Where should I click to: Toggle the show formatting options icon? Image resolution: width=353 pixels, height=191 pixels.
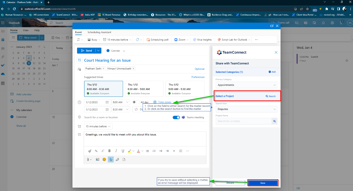[x=111, y=159]
